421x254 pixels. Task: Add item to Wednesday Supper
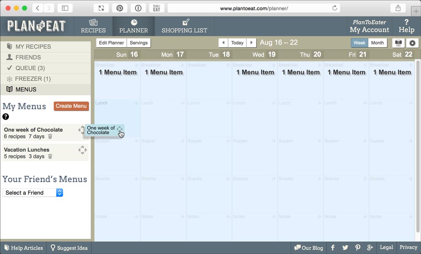[x=274, y=141]
